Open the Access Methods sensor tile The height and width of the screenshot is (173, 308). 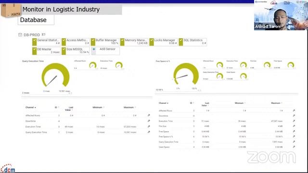(x=76, y=42)
